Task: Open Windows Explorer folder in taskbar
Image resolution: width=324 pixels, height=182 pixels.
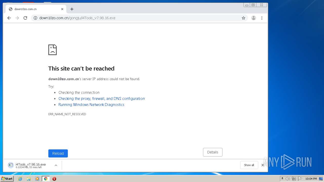Action: point(29,179)
